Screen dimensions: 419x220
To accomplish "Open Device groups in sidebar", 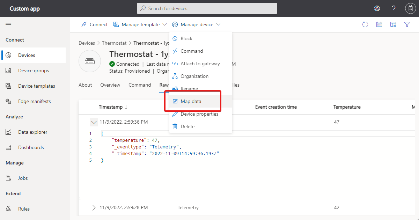I will coord(34,71).
